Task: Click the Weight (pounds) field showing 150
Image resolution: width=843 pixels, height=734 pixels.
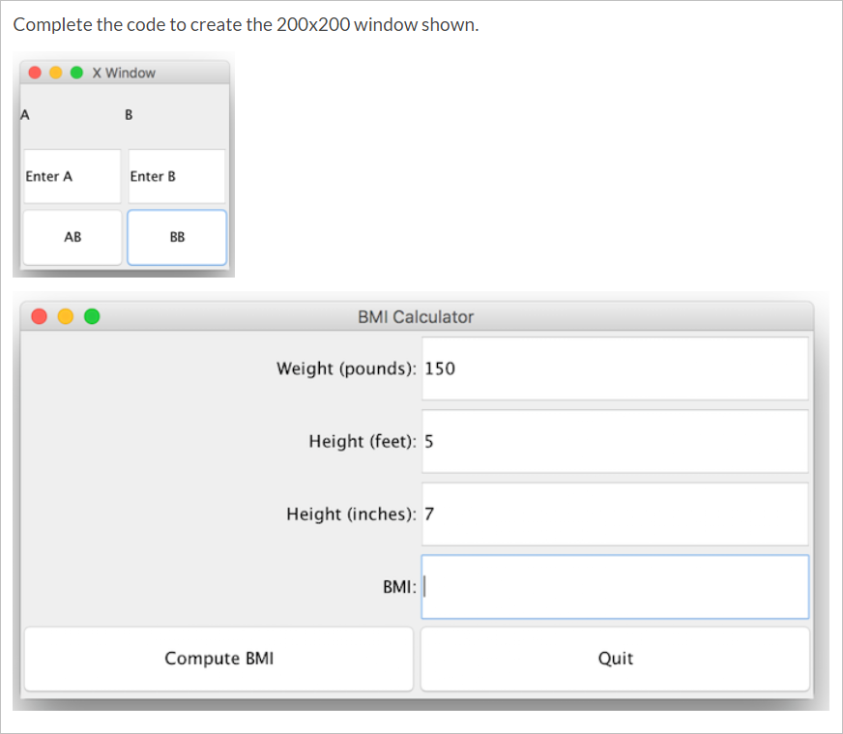Action: pyautogui.click(x=615, y=368)
